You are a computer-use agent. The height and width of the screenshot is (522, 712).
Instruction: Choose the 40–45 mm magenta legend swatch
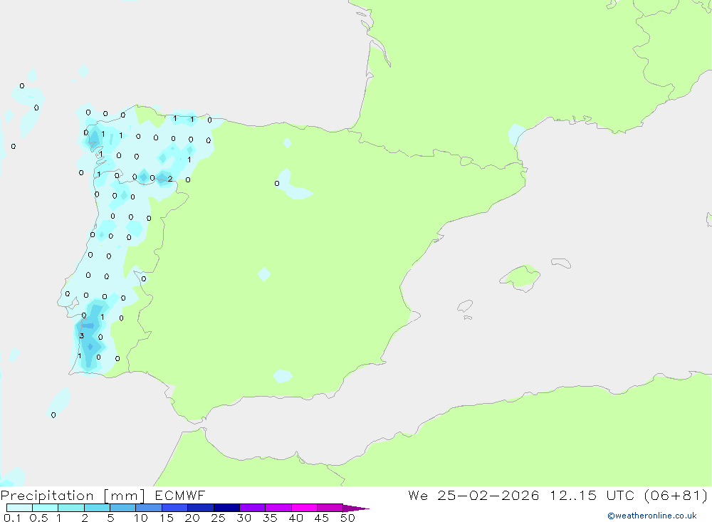[x=304, y=508]
